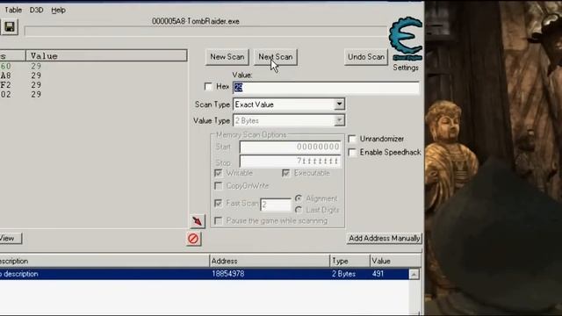The image size is (562, 316).
Task: Toggle the Fast Scan checkbox
Action: (x=218, y=203)
